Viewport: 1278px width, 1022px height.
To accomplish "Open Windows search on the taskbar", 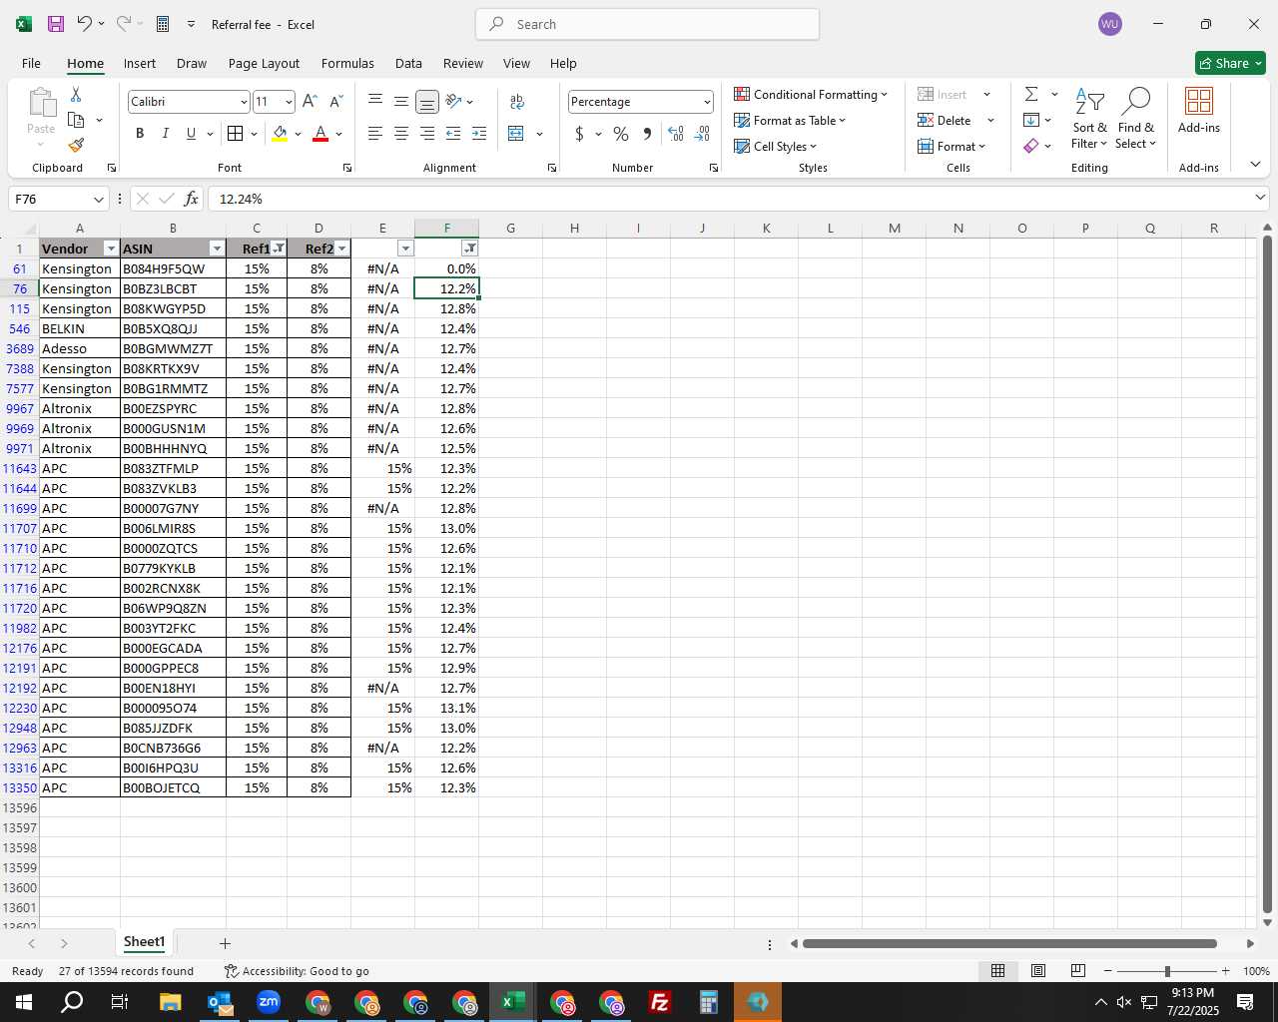I will (x=73, y=1002).
